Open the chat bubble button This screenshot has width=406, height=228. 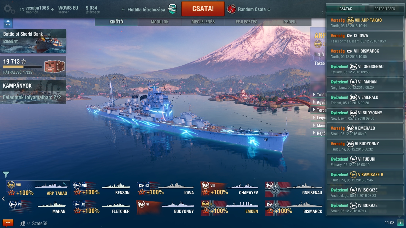pos(8,223)
